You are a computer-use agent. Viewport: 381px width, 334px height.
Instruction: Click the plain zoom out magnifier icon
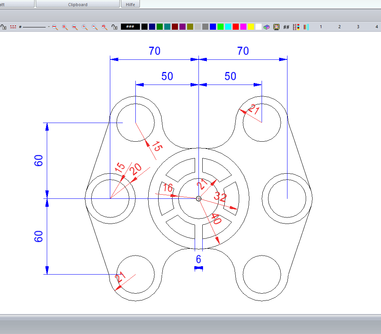pos(94,27)
